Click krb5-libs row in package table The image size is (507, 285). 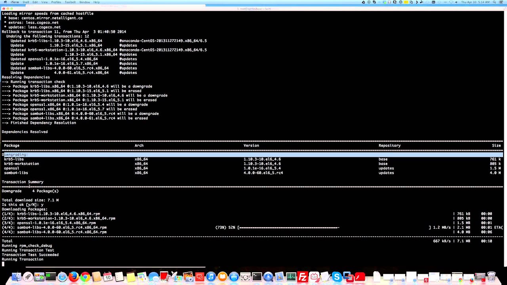pos(252,159)
